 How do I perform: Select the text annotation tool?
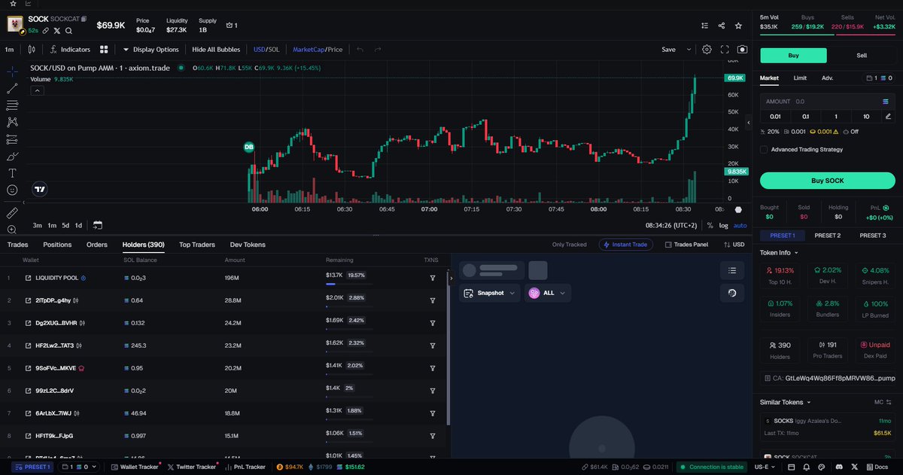click(12, 173)
